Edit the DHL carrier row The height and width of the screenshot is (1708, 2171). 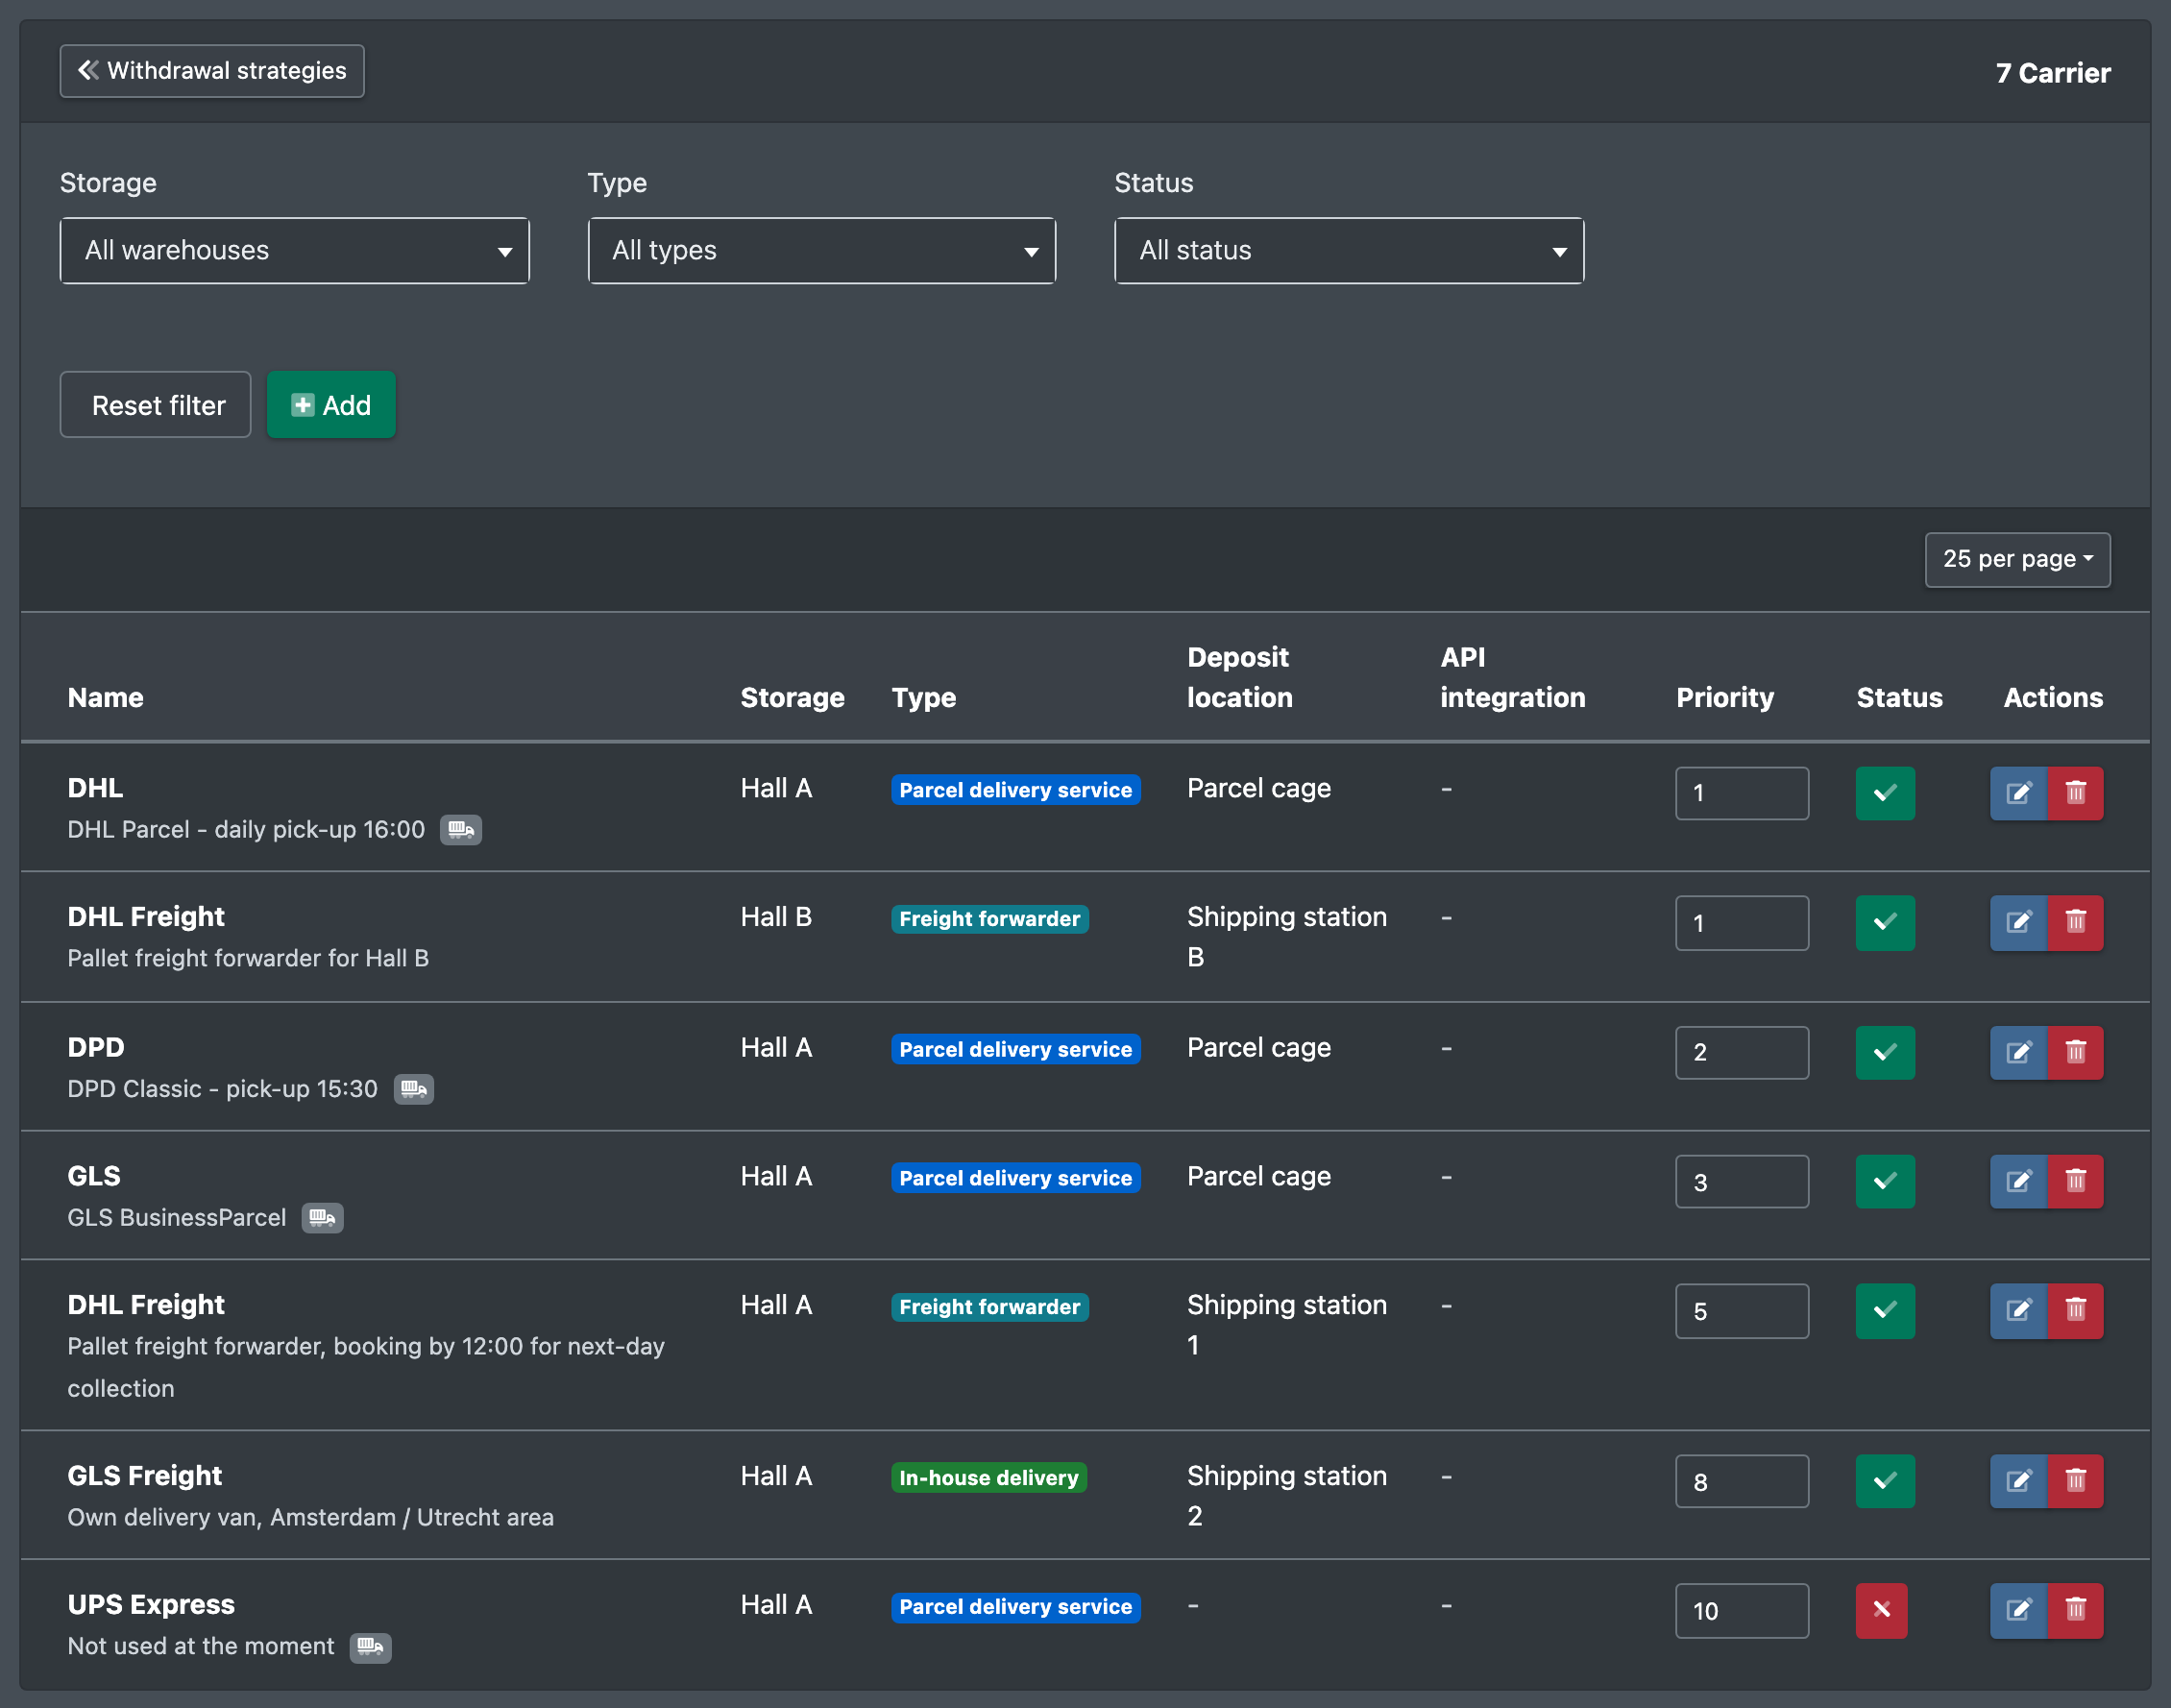pos(2018,793)
